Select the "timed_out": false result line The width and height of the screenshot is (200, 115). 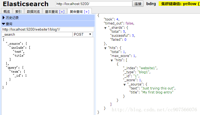point(119,23)
